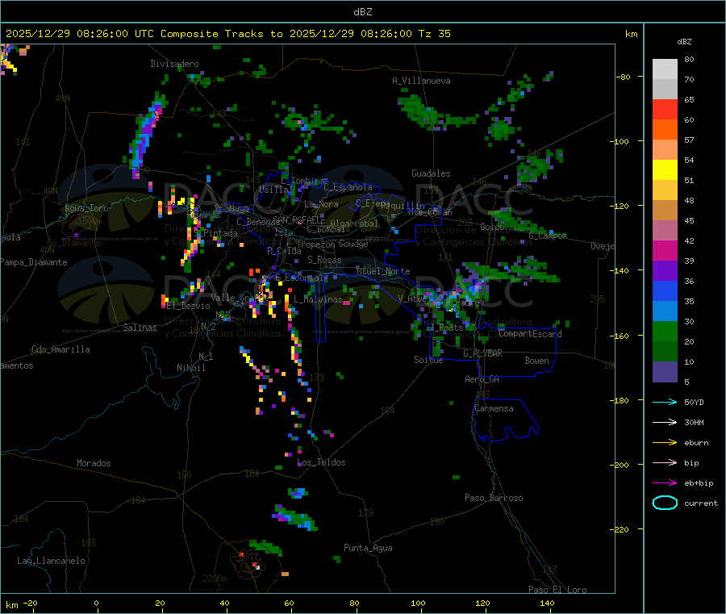
Task: Click the Soitue map label
Action: click(x=428, y=360)
